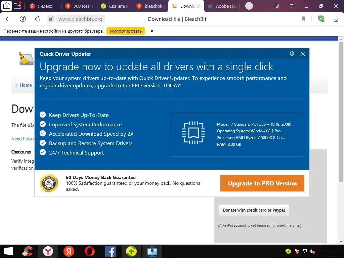Image resolution: width=344 pixels, height=258 pixels.
Task: Open the network tray icon
Action: [x=304, y=251]
